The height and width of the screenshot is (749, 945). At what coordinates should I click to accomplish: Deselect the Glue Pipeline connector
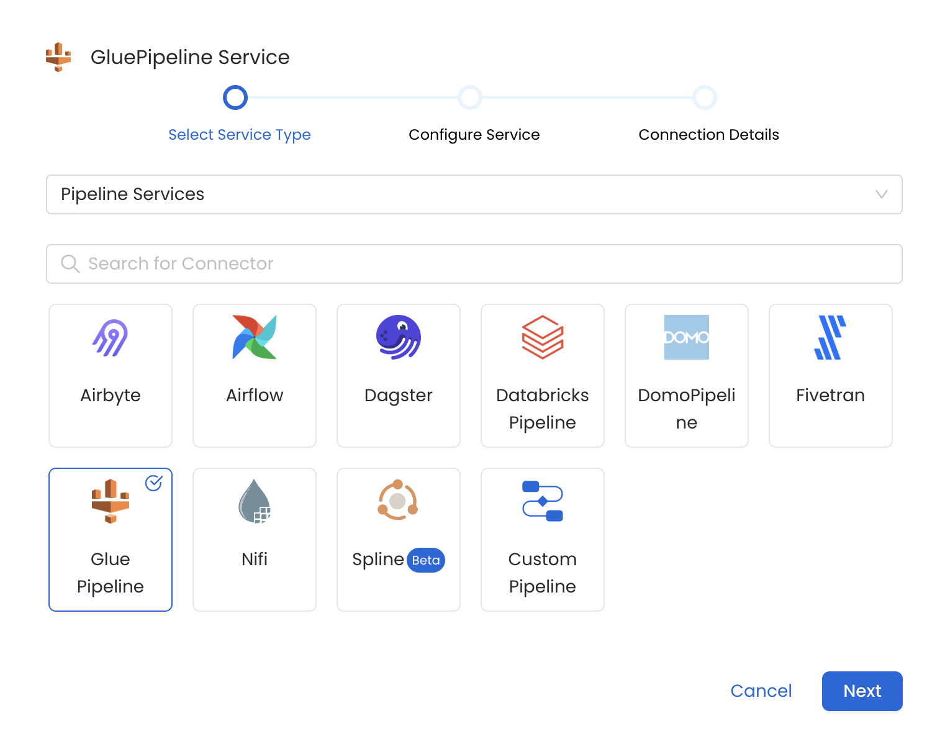[110, 540]
